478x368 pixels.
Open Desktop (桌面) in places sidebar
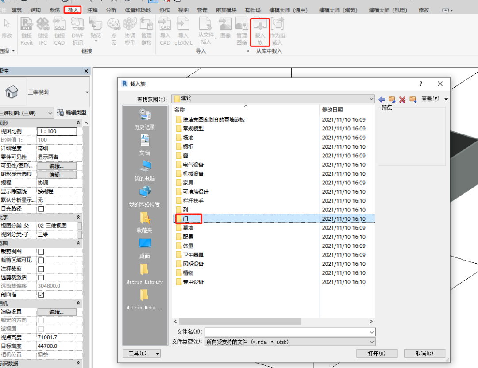(144, 248)
